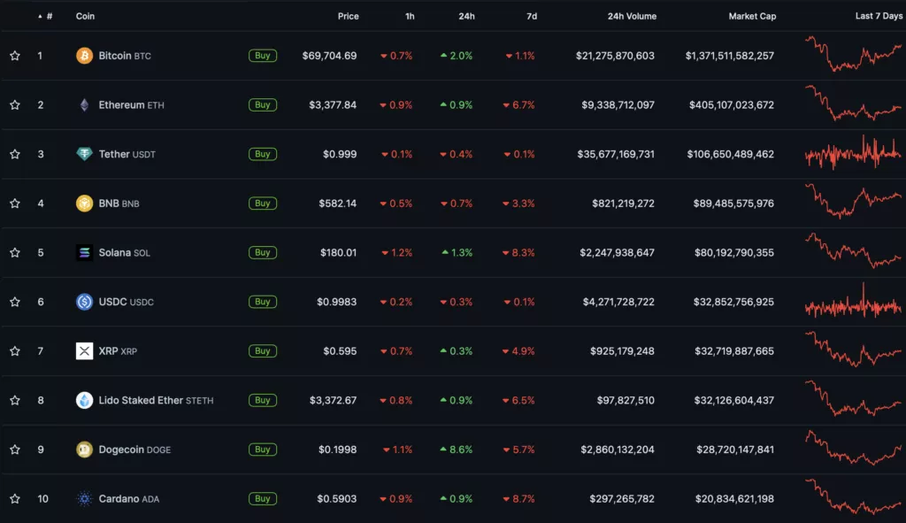Screen dimensions: 906x523
Task: Star Cardano as a favorite
Action: coord(15,498)
